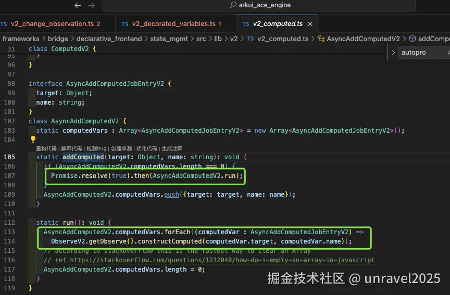
Task: Open the frameworks breadcrumb
Action: pyautogui.click(x=21, y=39)
